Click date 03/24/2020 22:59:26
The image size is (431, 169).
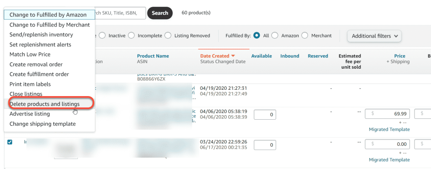click(x=223, y=142)
